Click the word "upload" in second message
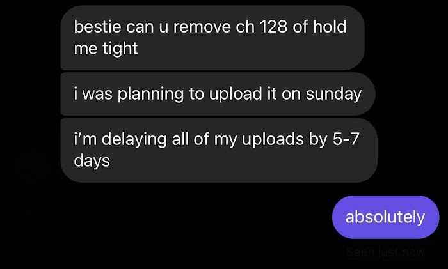Viewport: 448px width, 269px height. [236, 94]
